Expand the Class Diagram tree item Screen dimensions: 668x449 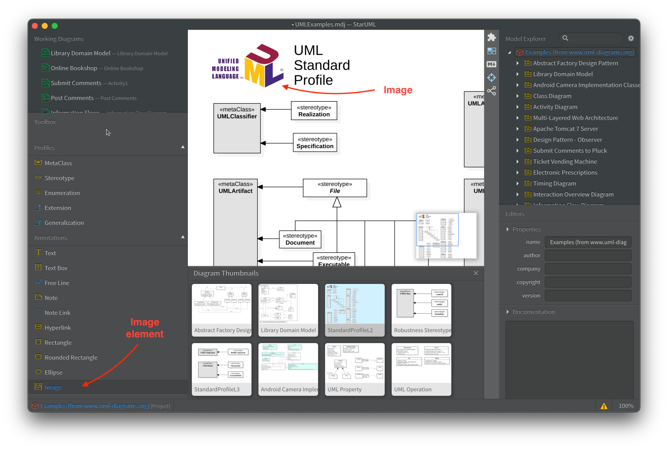pos(518,96)
